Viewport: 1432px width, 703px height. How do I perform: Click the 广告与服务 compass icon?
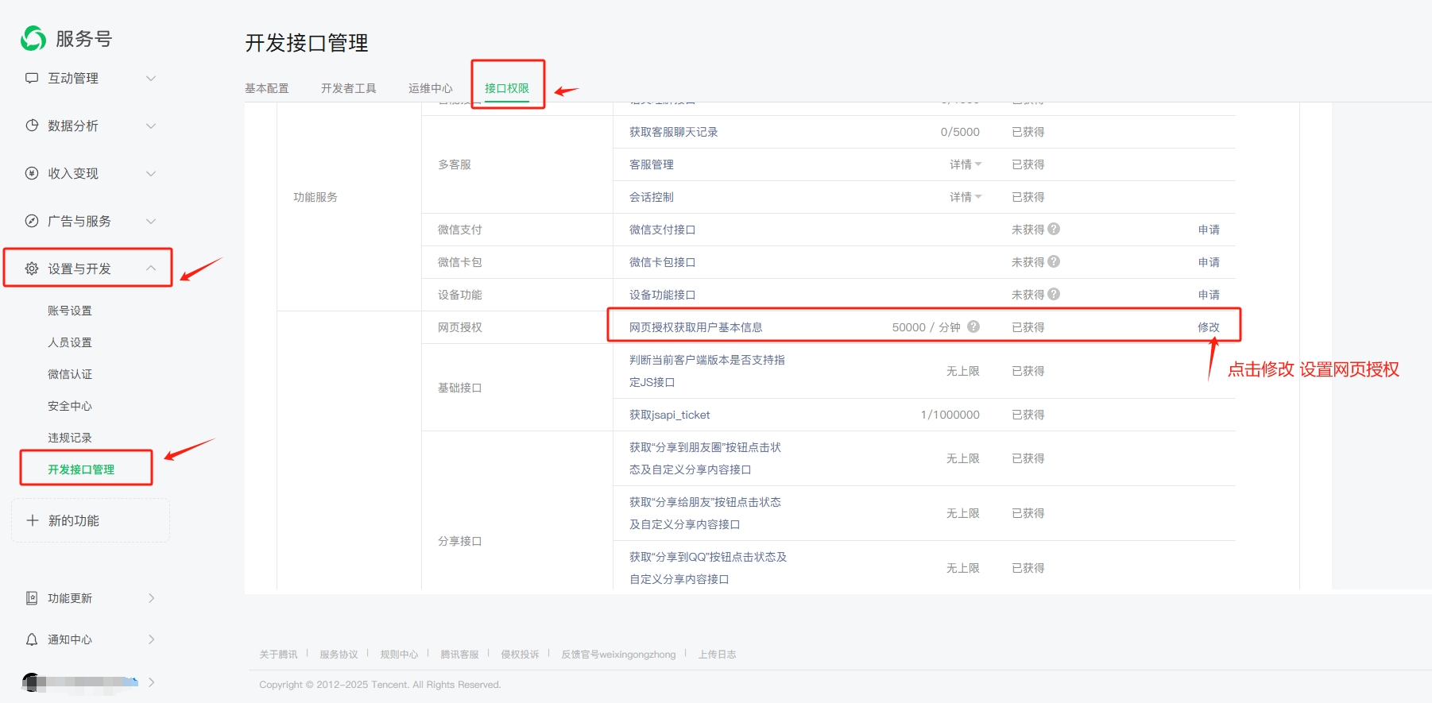click(x=32, y=221)
